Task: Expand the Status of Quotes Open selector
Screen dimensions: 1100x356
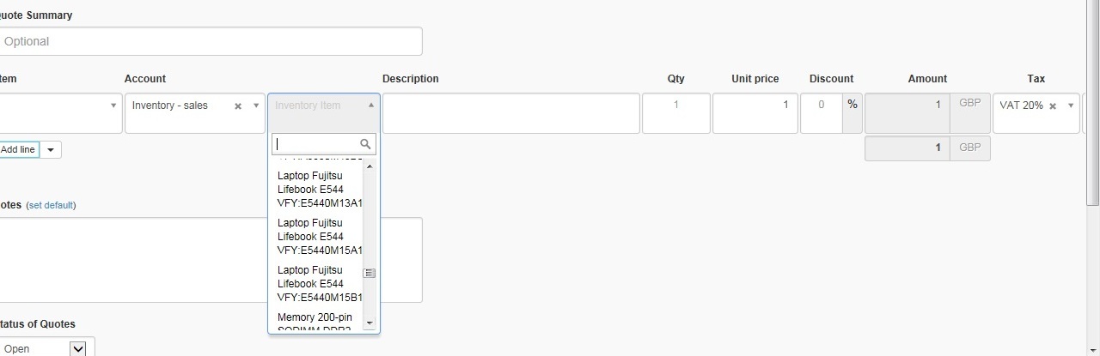Action: tap(77, 348)
